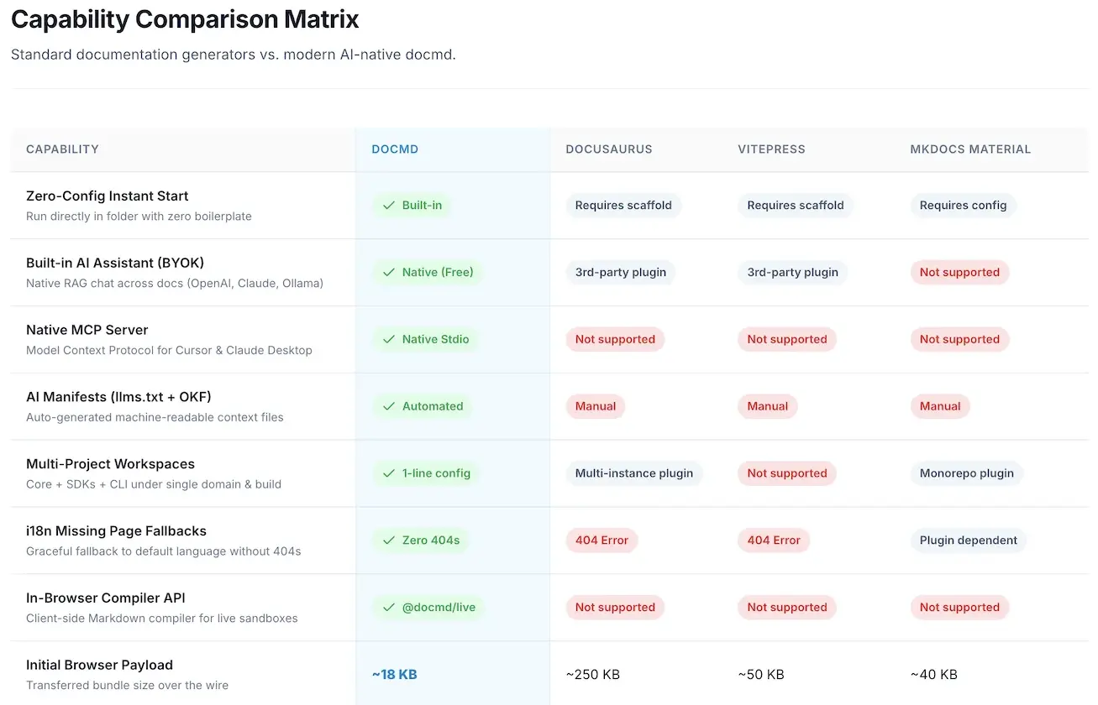The image size is (1098, 705).
Task: Click the checkmark icon beside 1-line config
Action: pyautogui.click(x=389, y=473)
